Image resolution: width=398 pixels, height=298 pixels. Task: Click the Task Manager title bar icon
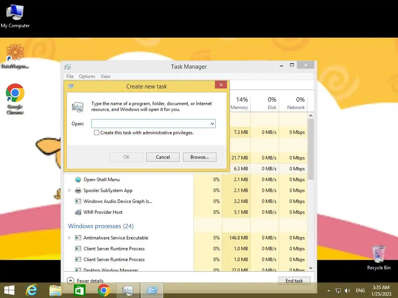(68, 67)
